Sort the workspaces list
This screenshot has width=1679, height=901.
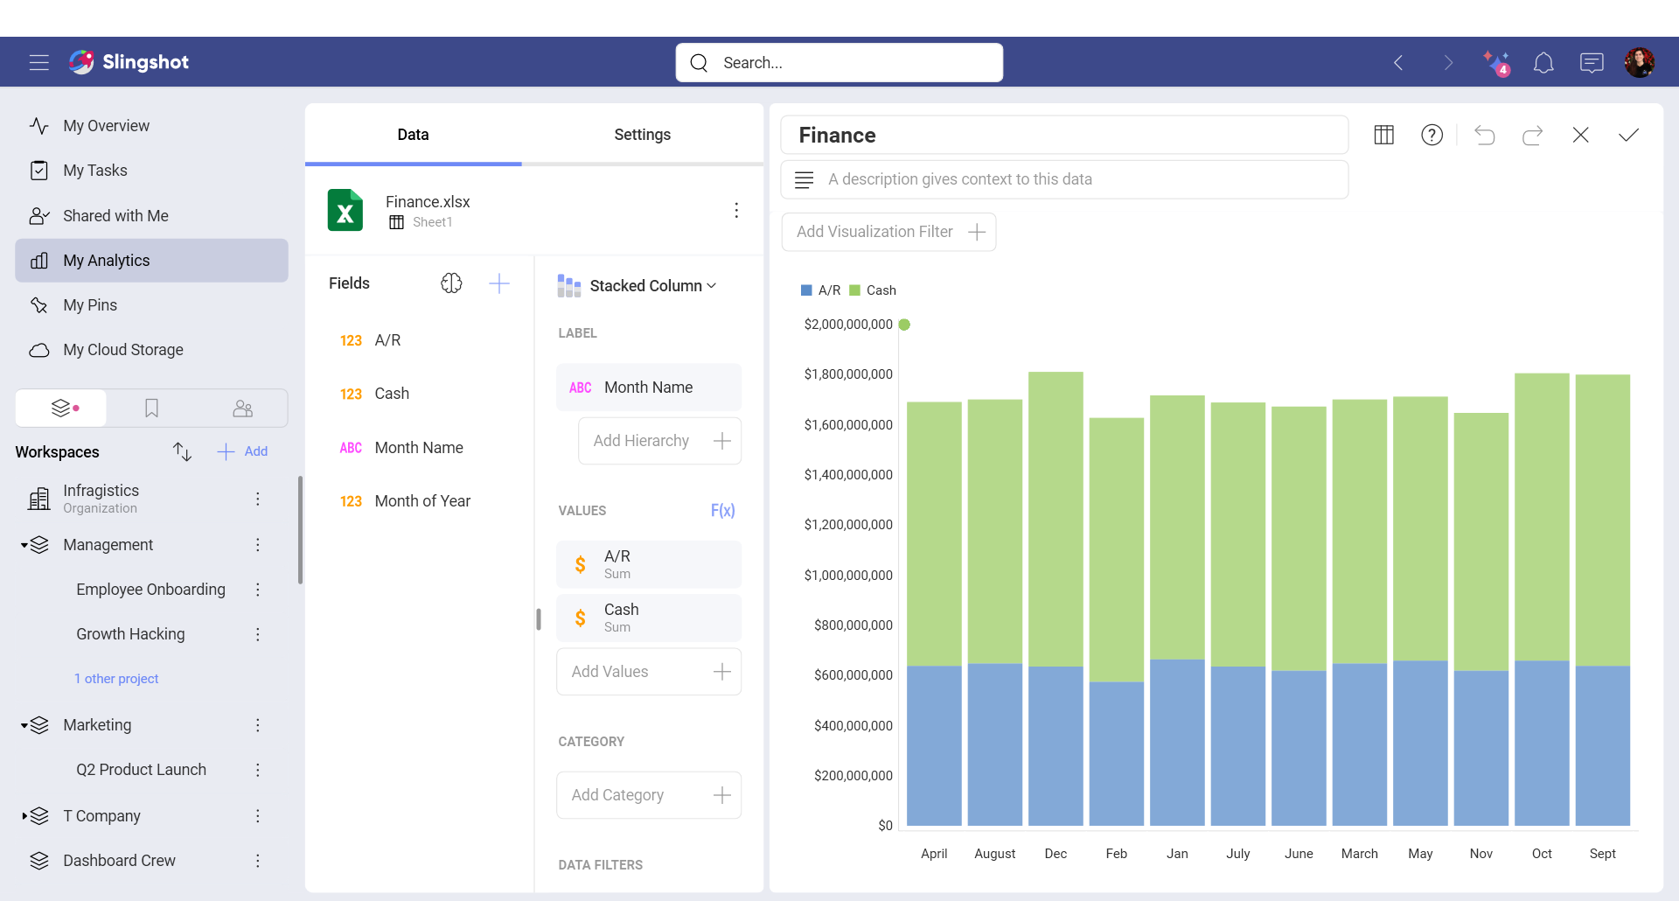coord(182,451)
